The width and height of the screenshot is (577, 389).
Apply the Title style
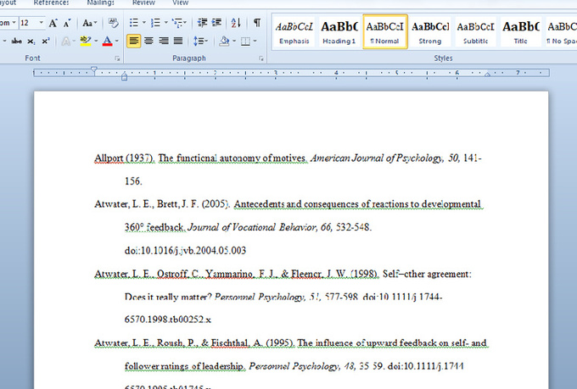(521, 32)
